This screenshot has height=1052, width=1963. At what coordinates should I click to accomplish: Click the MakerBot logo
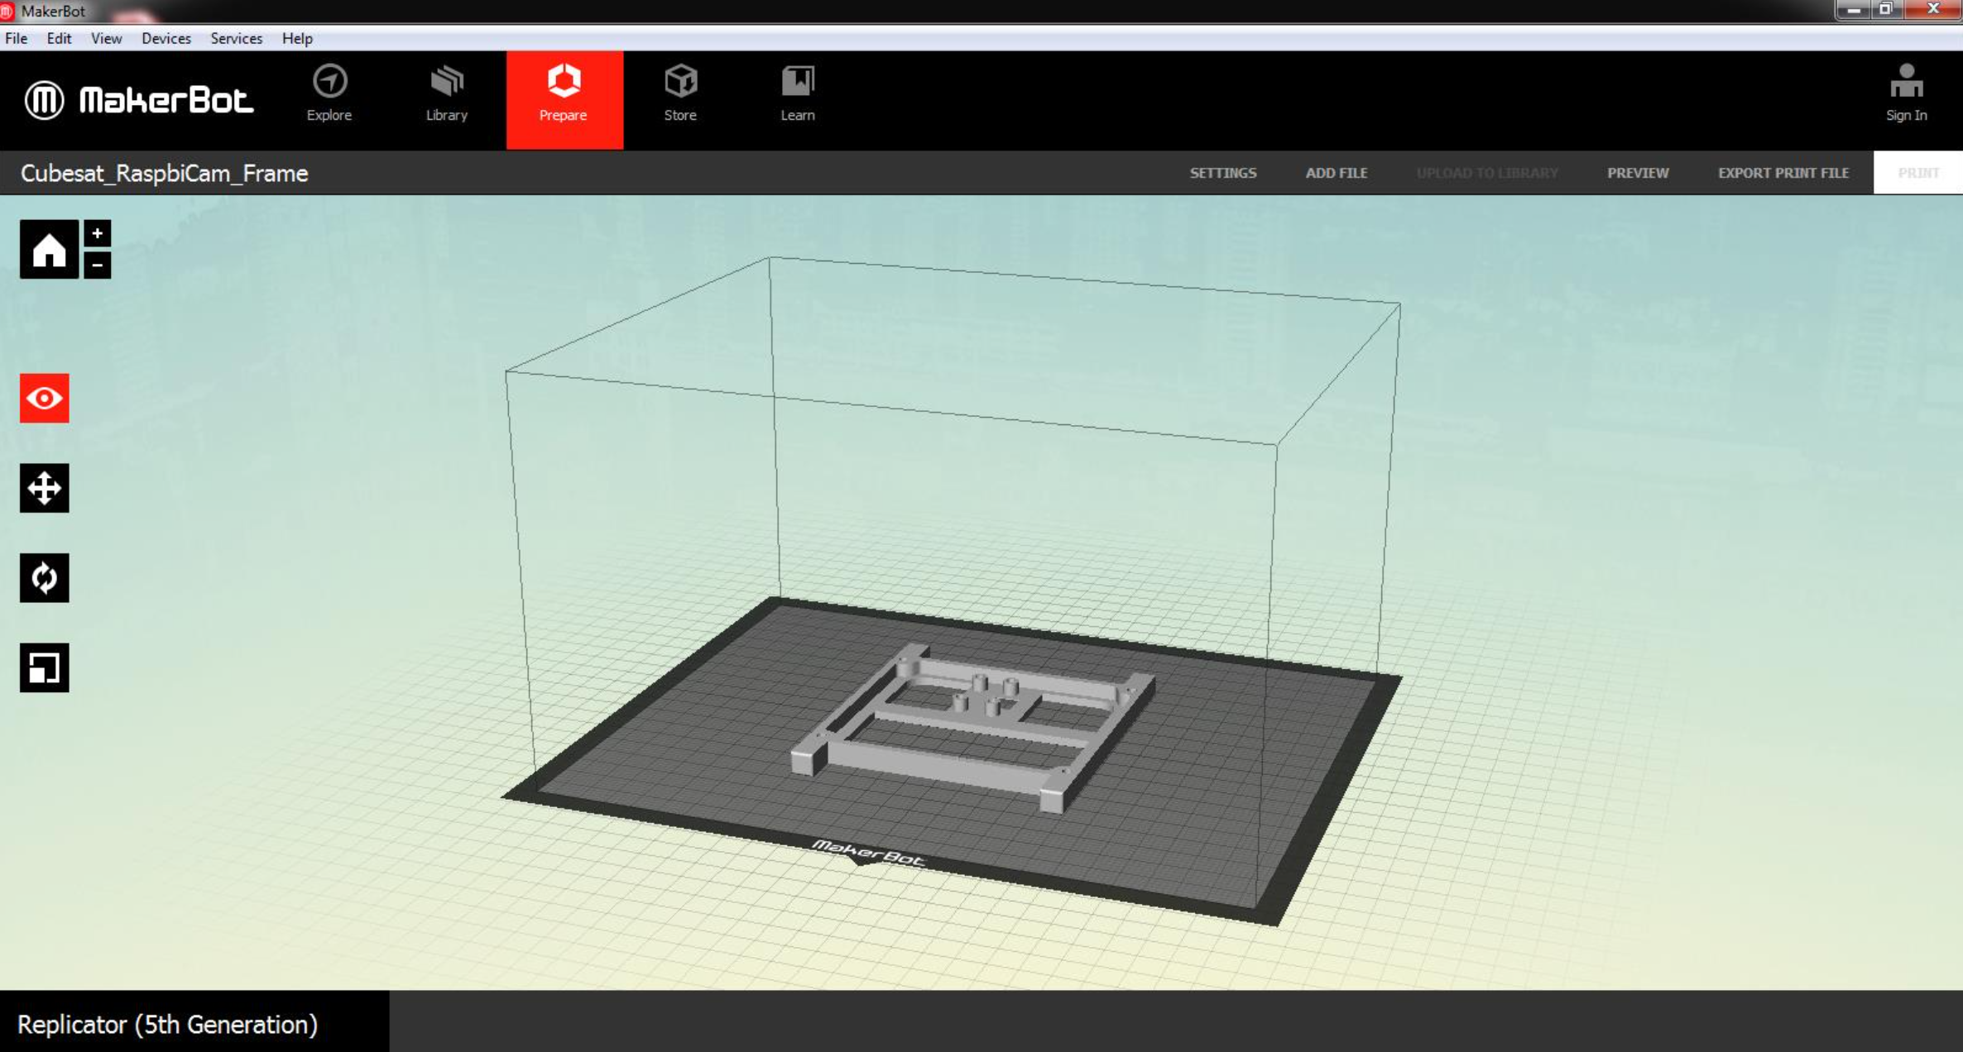[138, 100]
